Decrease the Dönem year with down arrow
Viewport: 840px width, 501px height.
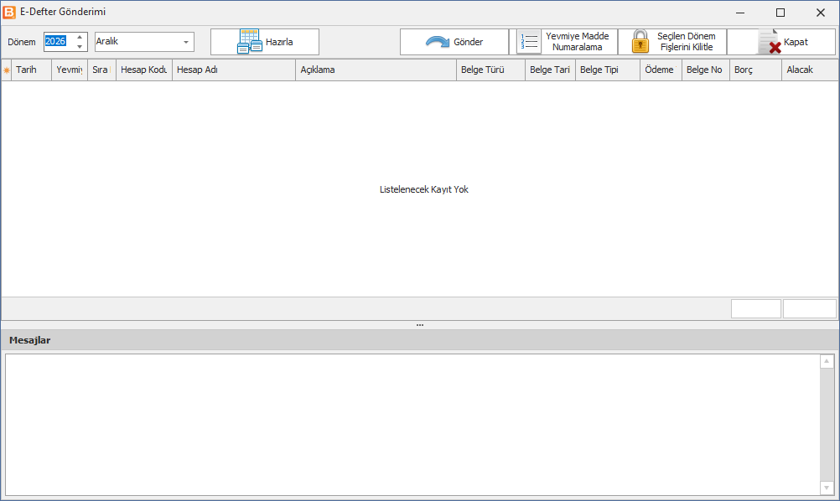[x=80, y=47]
